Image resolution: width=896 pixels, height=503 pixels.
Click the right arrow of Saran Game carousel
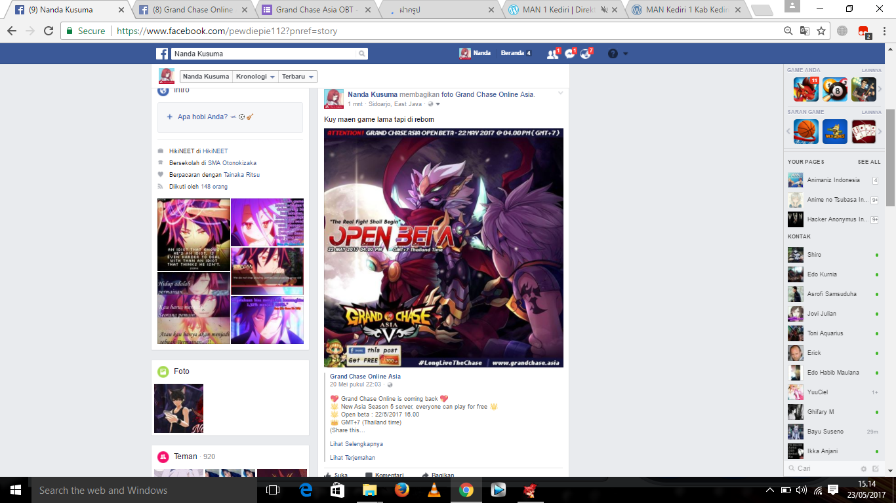click(881, 132)
